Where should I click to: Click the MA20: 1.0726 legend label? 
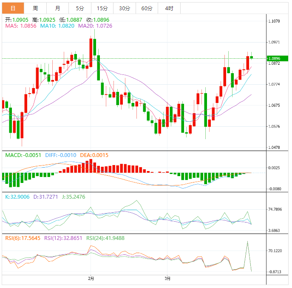click(x=94, y=26)
